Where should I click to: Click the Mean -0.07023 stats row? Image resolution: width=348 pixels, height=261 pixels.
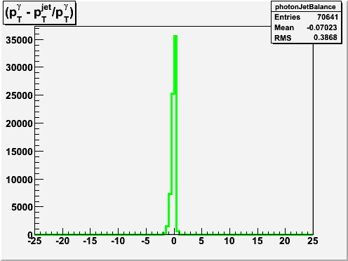tap(306, 27)
